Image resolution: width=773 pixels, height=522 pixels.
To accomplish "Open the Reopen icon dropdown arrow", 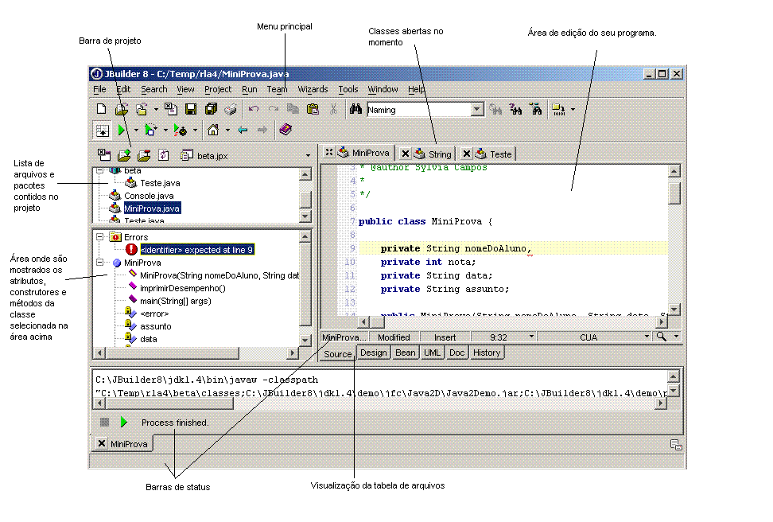I will point(156,110).
